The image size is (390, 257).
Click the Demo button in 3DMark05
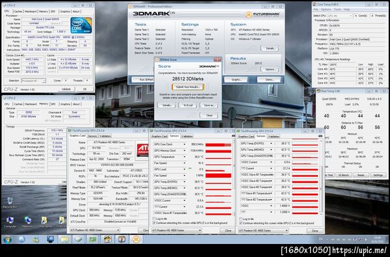pos(270,79)
